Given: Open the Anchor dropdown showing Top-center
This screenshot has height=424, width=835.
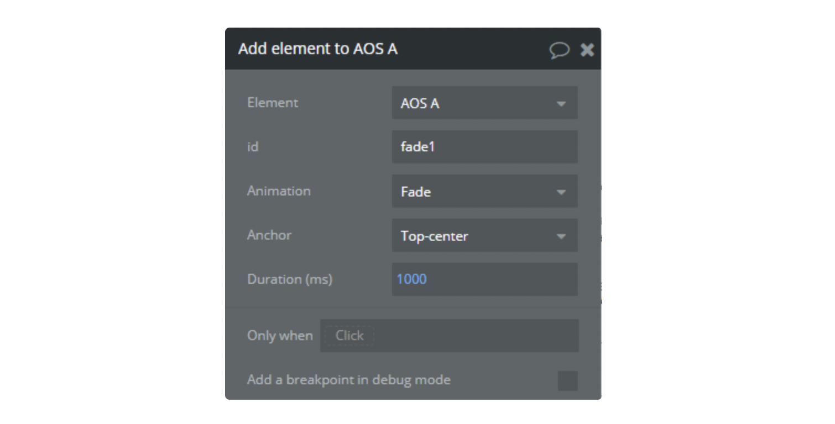Looking at the screenshot, I should pyautogui.click(x=476, y=236).
